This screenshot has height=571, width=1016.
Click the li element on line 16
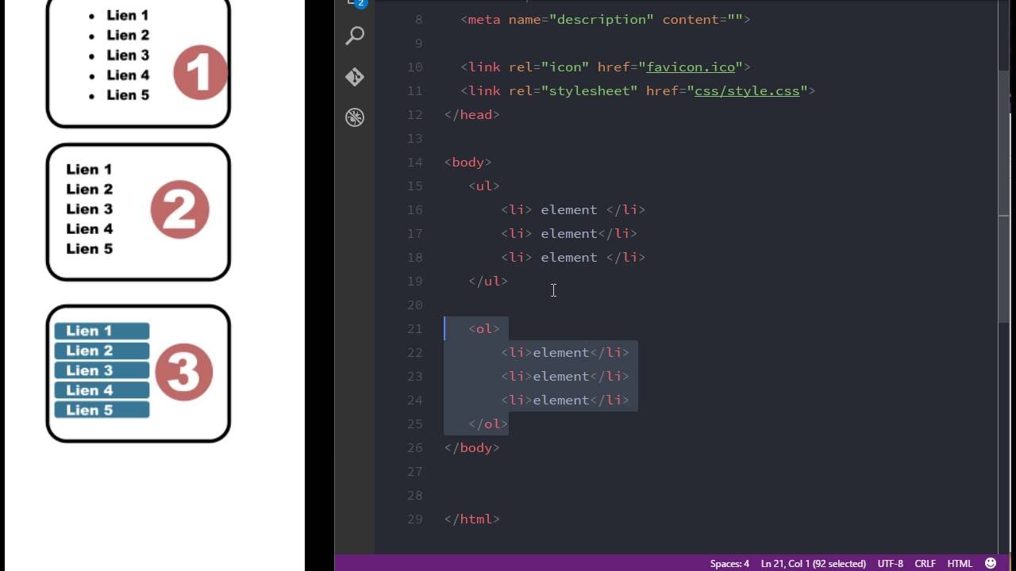tap(573, 209)
